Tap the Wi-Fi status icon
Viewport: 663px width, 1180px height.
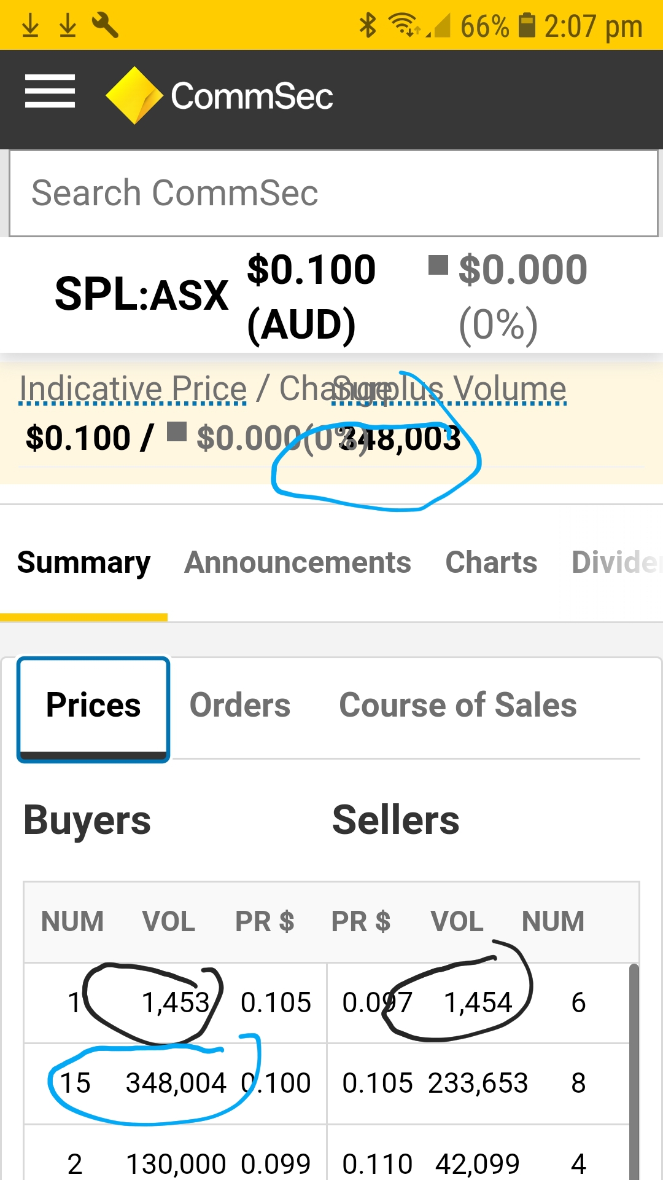point(404,25)
